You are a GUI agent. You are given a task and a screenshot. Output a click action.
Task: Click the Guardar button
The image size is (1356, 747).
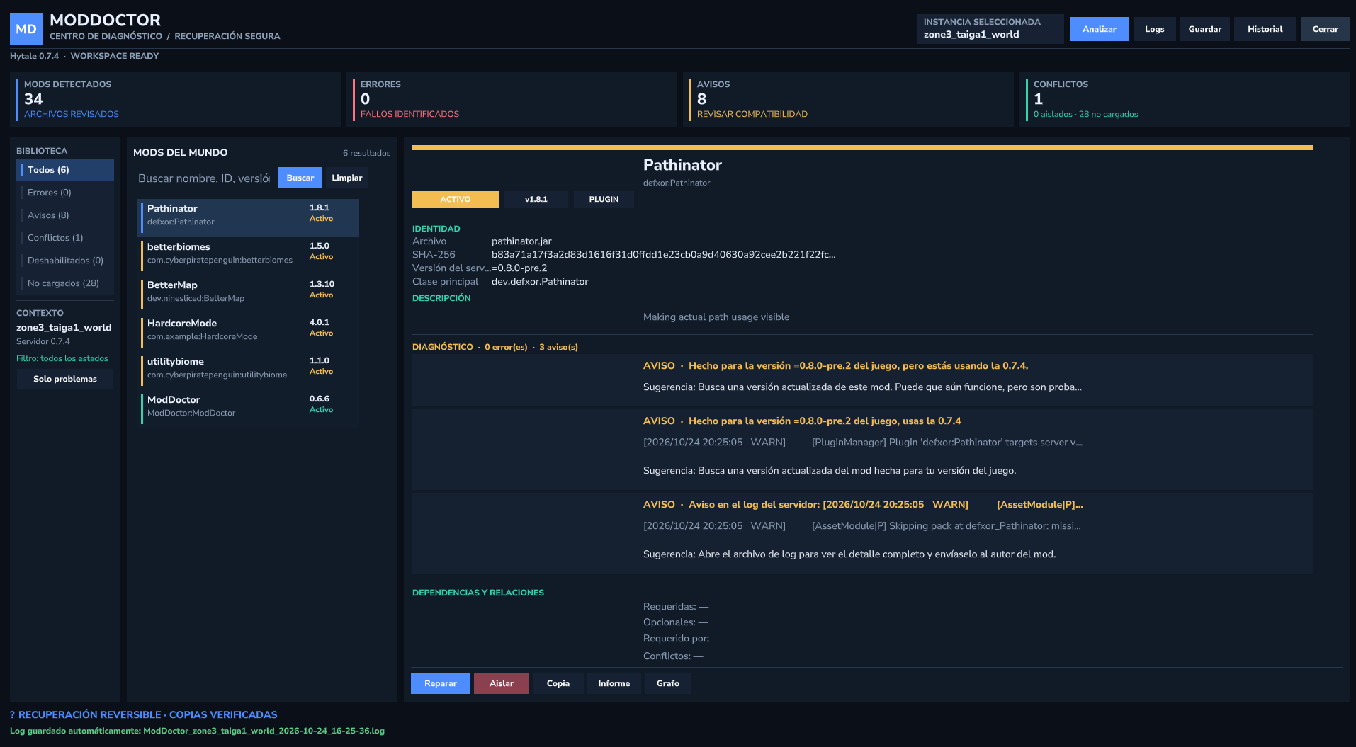(x=1204, y=29)
